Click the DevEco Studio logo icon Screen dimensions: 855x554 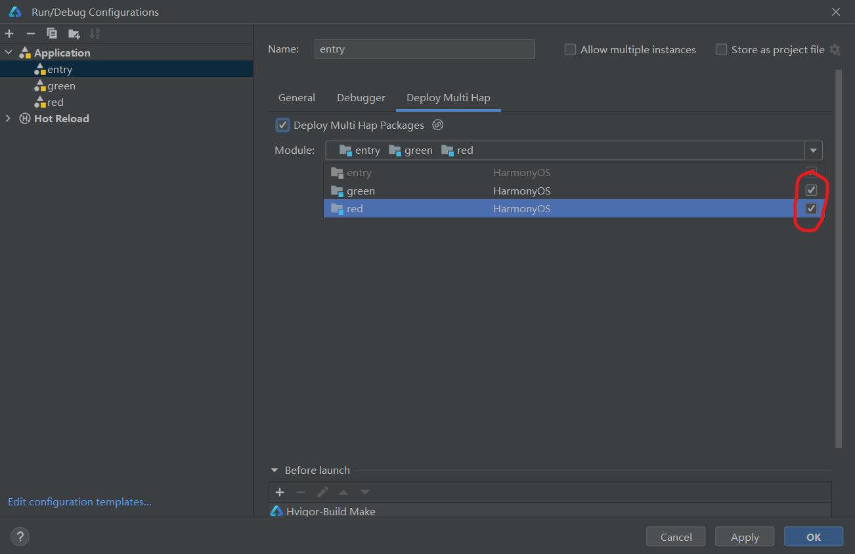[15, 12]
